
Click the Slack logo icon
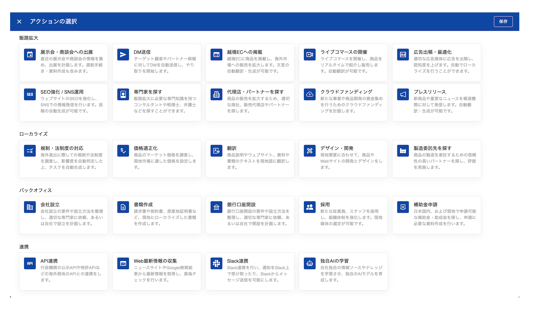click(x=216, y=263)
